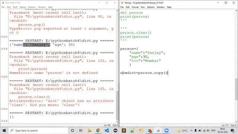
Task: Open File menu in dict.py editor
Action: pos(122,7)
